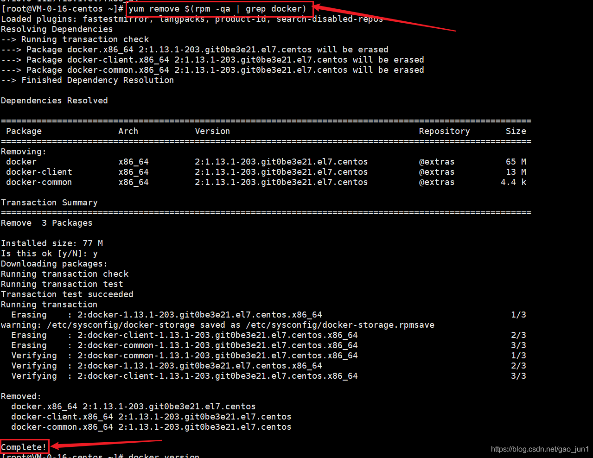Click 'Erasing : 2:docker-common-1.13.1' line
Viewport: 593px width, 458px height.
pyautogui.click(x=269, y=345)
